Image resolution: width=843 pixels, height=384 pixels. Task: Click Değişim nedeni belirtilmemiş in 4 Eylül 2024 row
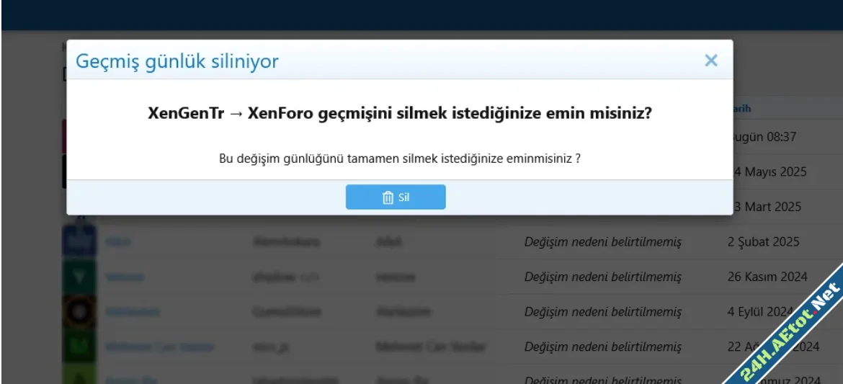click(602, 312)
